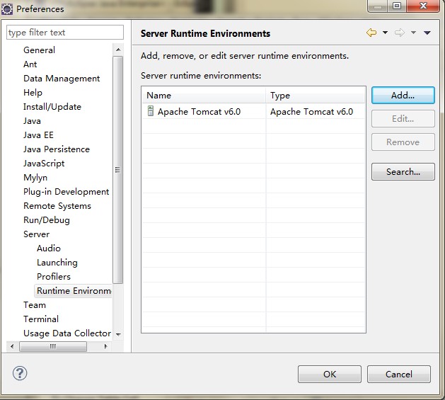
Task: Click the Apache Tomcat server icon in list
Action: click(151, 111)
